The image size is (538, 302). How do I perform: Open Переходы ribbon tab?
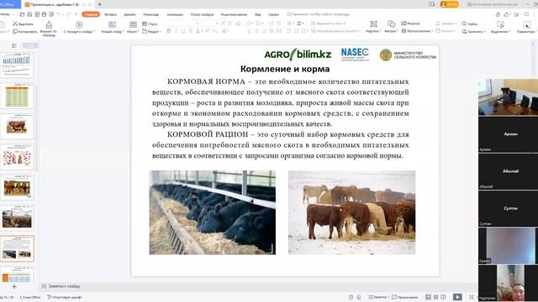coord(151,14)
